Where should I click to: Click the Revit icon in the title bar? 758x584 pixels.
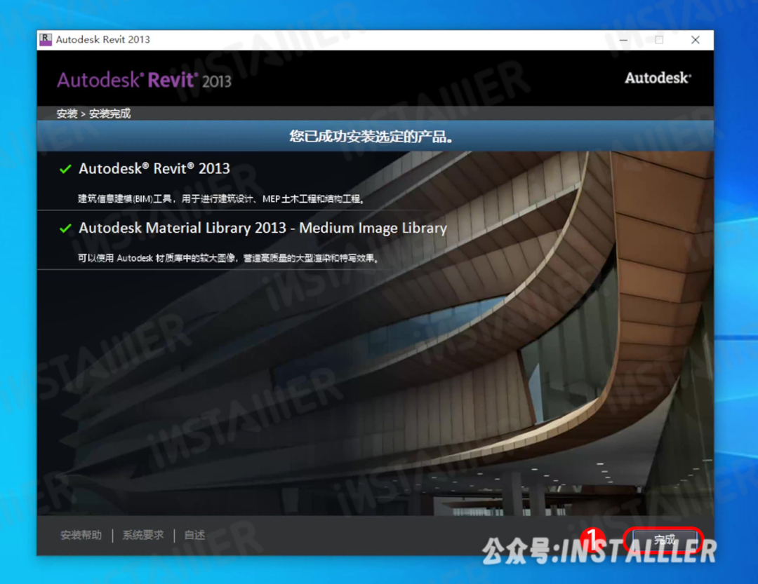(x=46, y=39)
